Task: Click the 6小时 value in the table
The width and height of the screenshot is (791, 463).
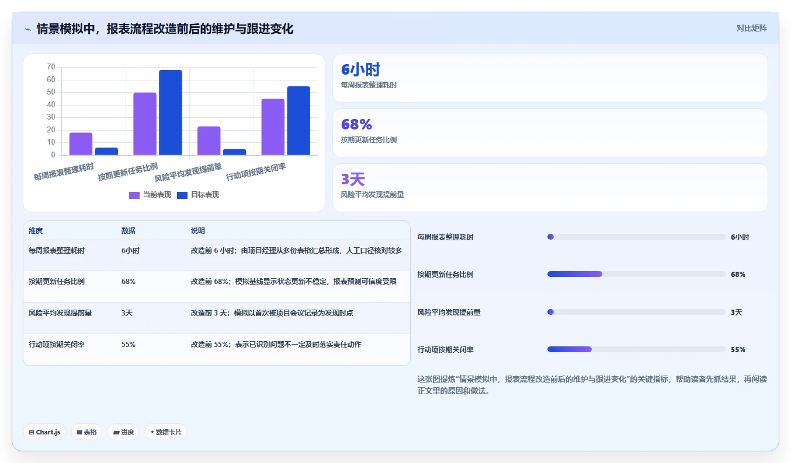Action: coord(130,250)
